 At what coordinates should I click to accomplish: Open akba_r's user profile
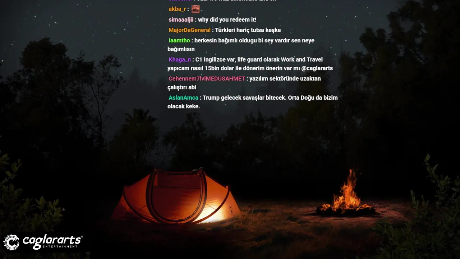(x=177, y=9)
